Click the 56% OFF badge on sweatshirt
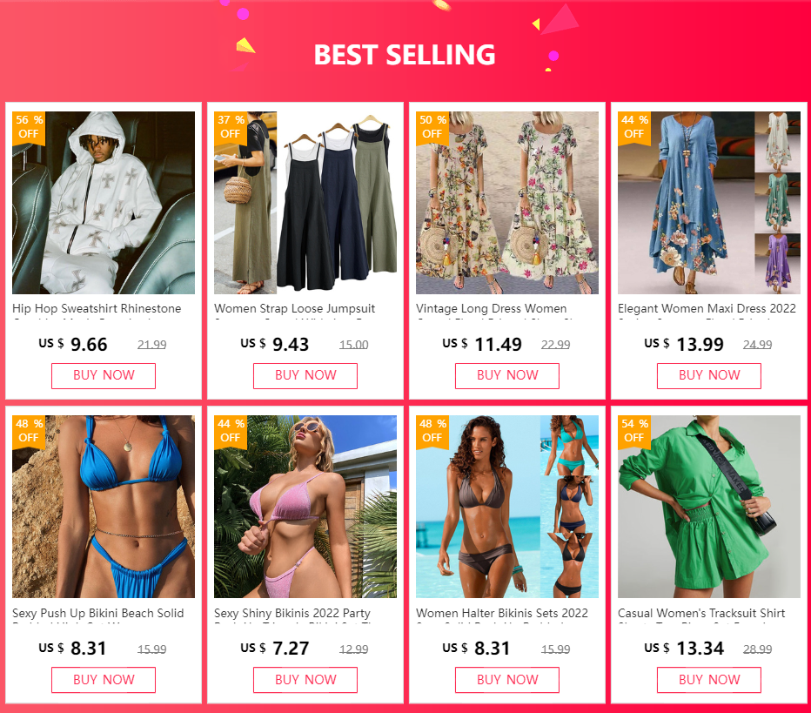This screenshot has width=811, height=713. pyautogui.click(x=29, y=127)
